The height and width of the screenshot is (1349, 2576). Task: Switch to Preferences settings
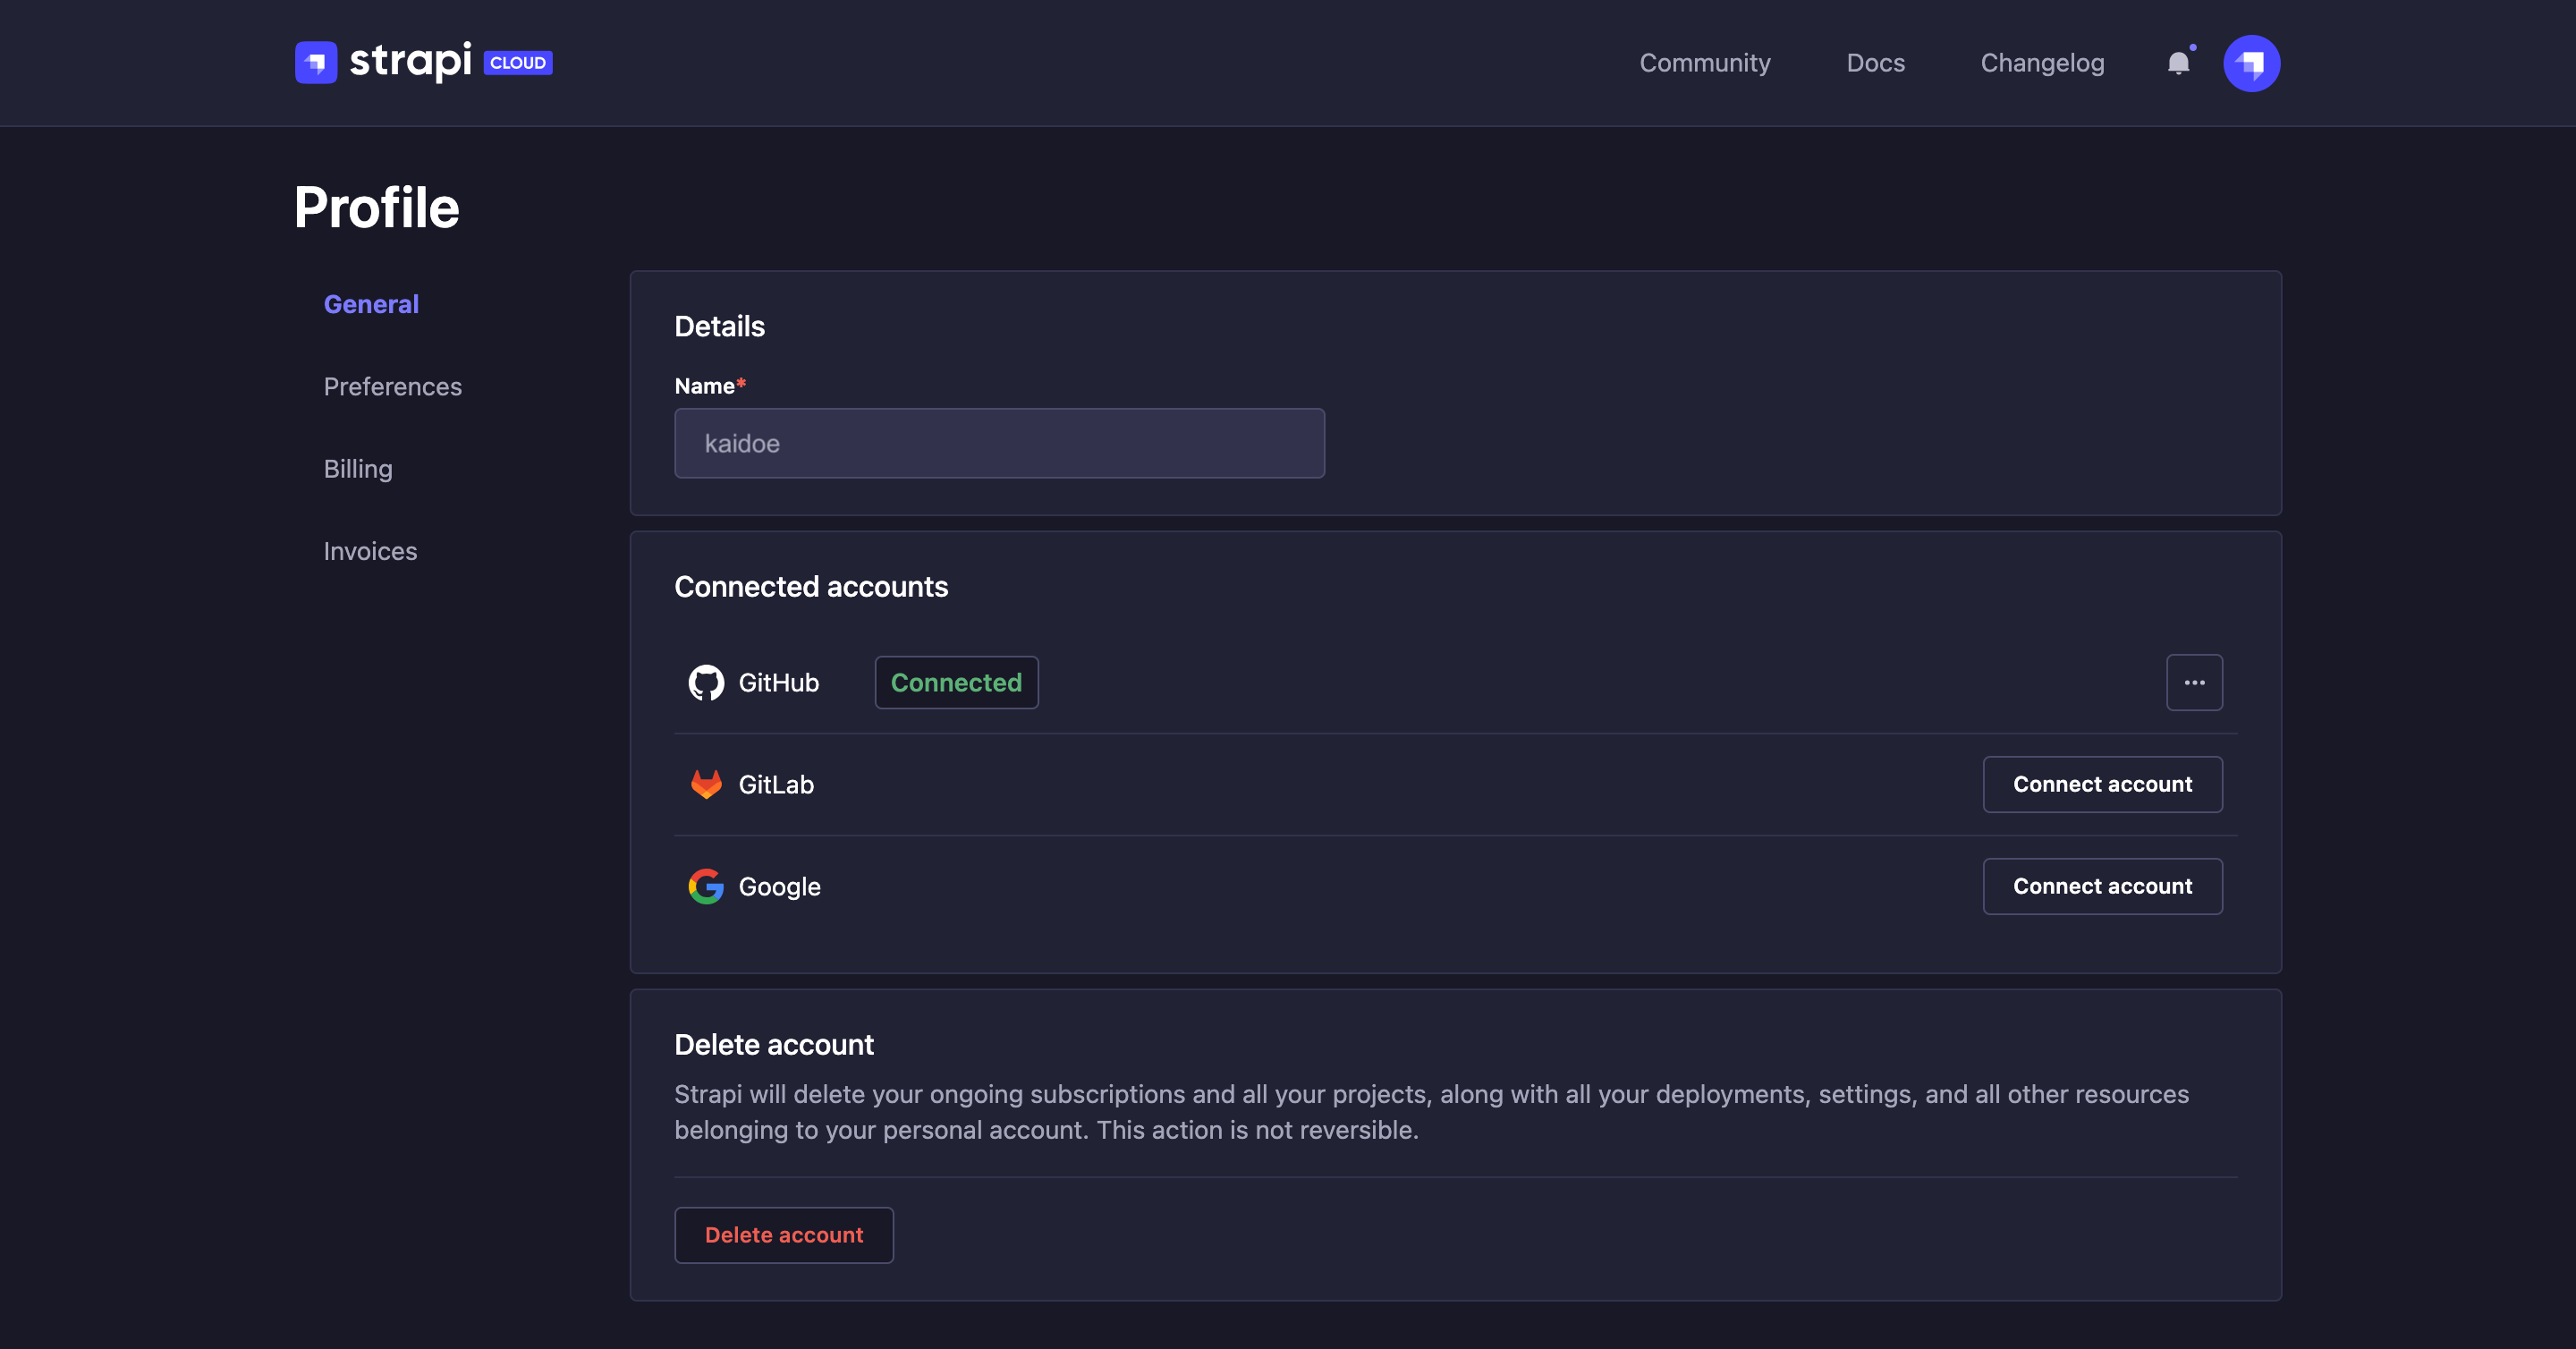(x=392, y=386)
